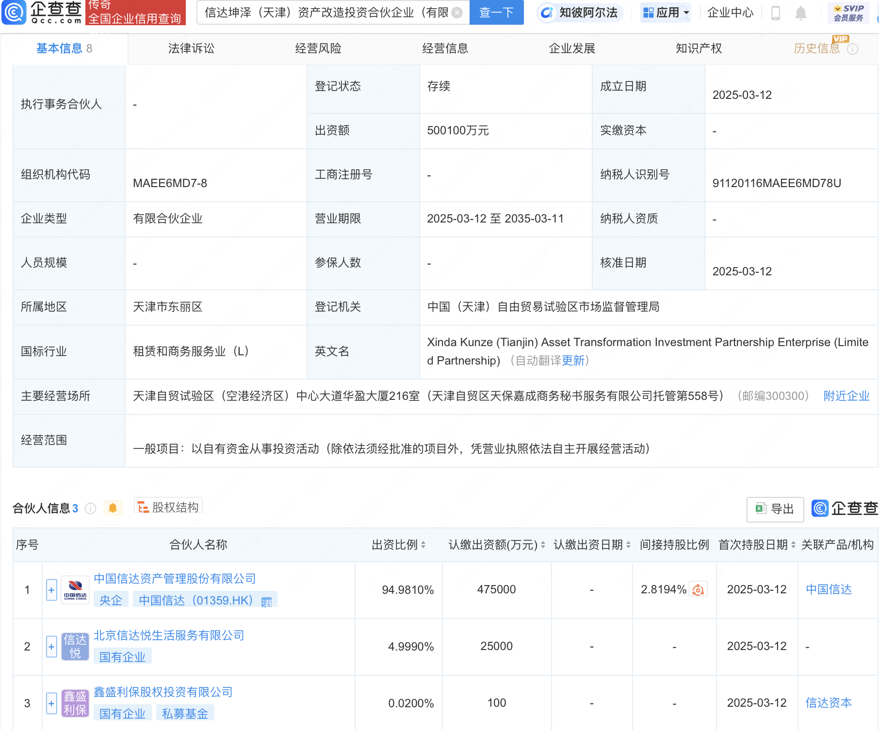The width and height of the screenshot is (879, 730).
Task: Click 附近企业 nearby companies link
Action: coord(846,396)
